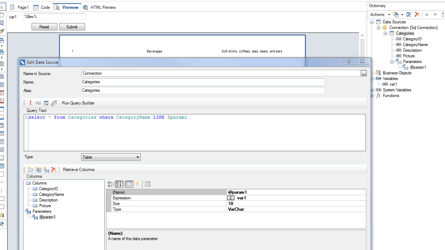
Task: Select the text edit tool in left toolbar
Action: (x=2, y=23)
